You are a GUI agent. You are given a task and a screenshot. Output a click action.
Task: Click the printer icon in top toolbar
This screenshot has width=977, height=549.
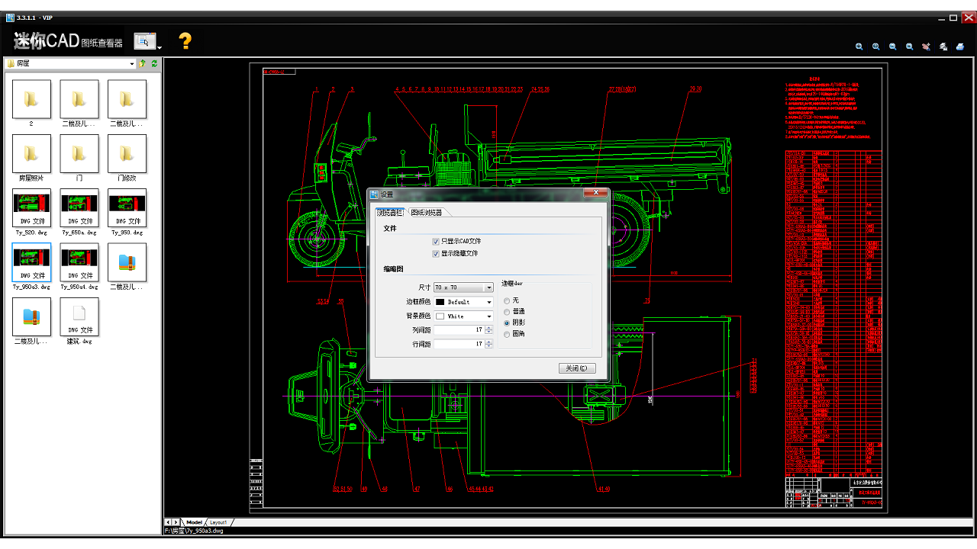960,47
